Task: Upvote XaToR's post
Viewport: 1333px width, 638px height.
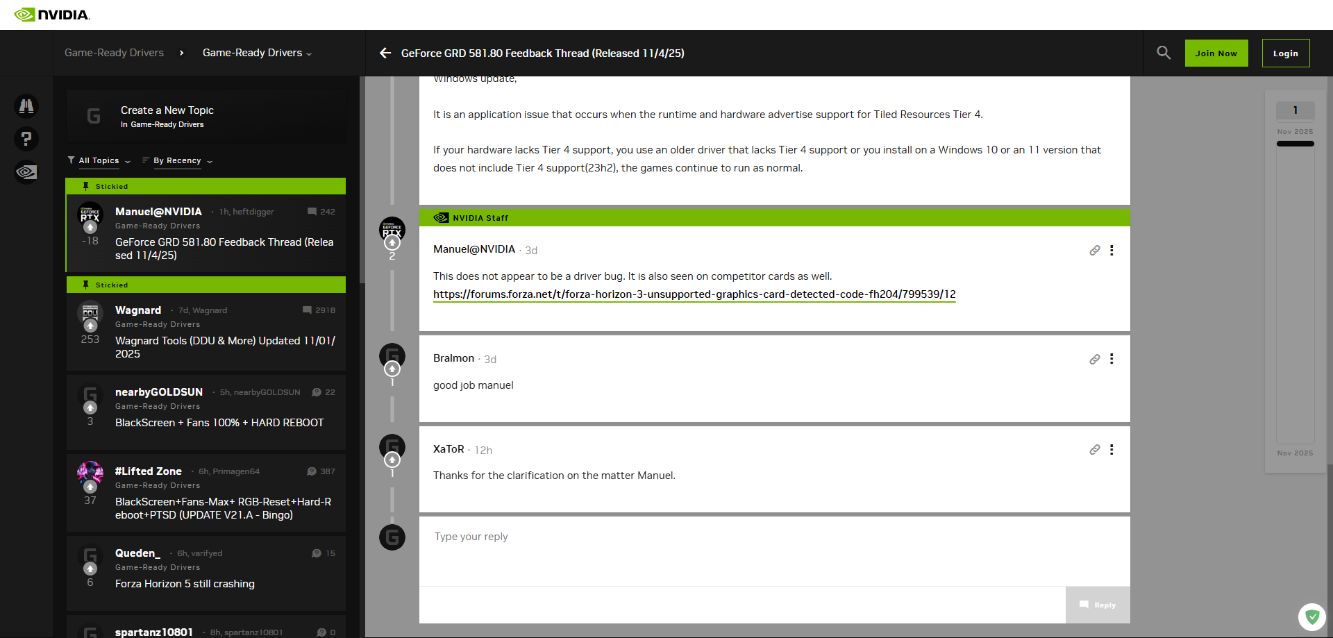Action: (392, 460)
